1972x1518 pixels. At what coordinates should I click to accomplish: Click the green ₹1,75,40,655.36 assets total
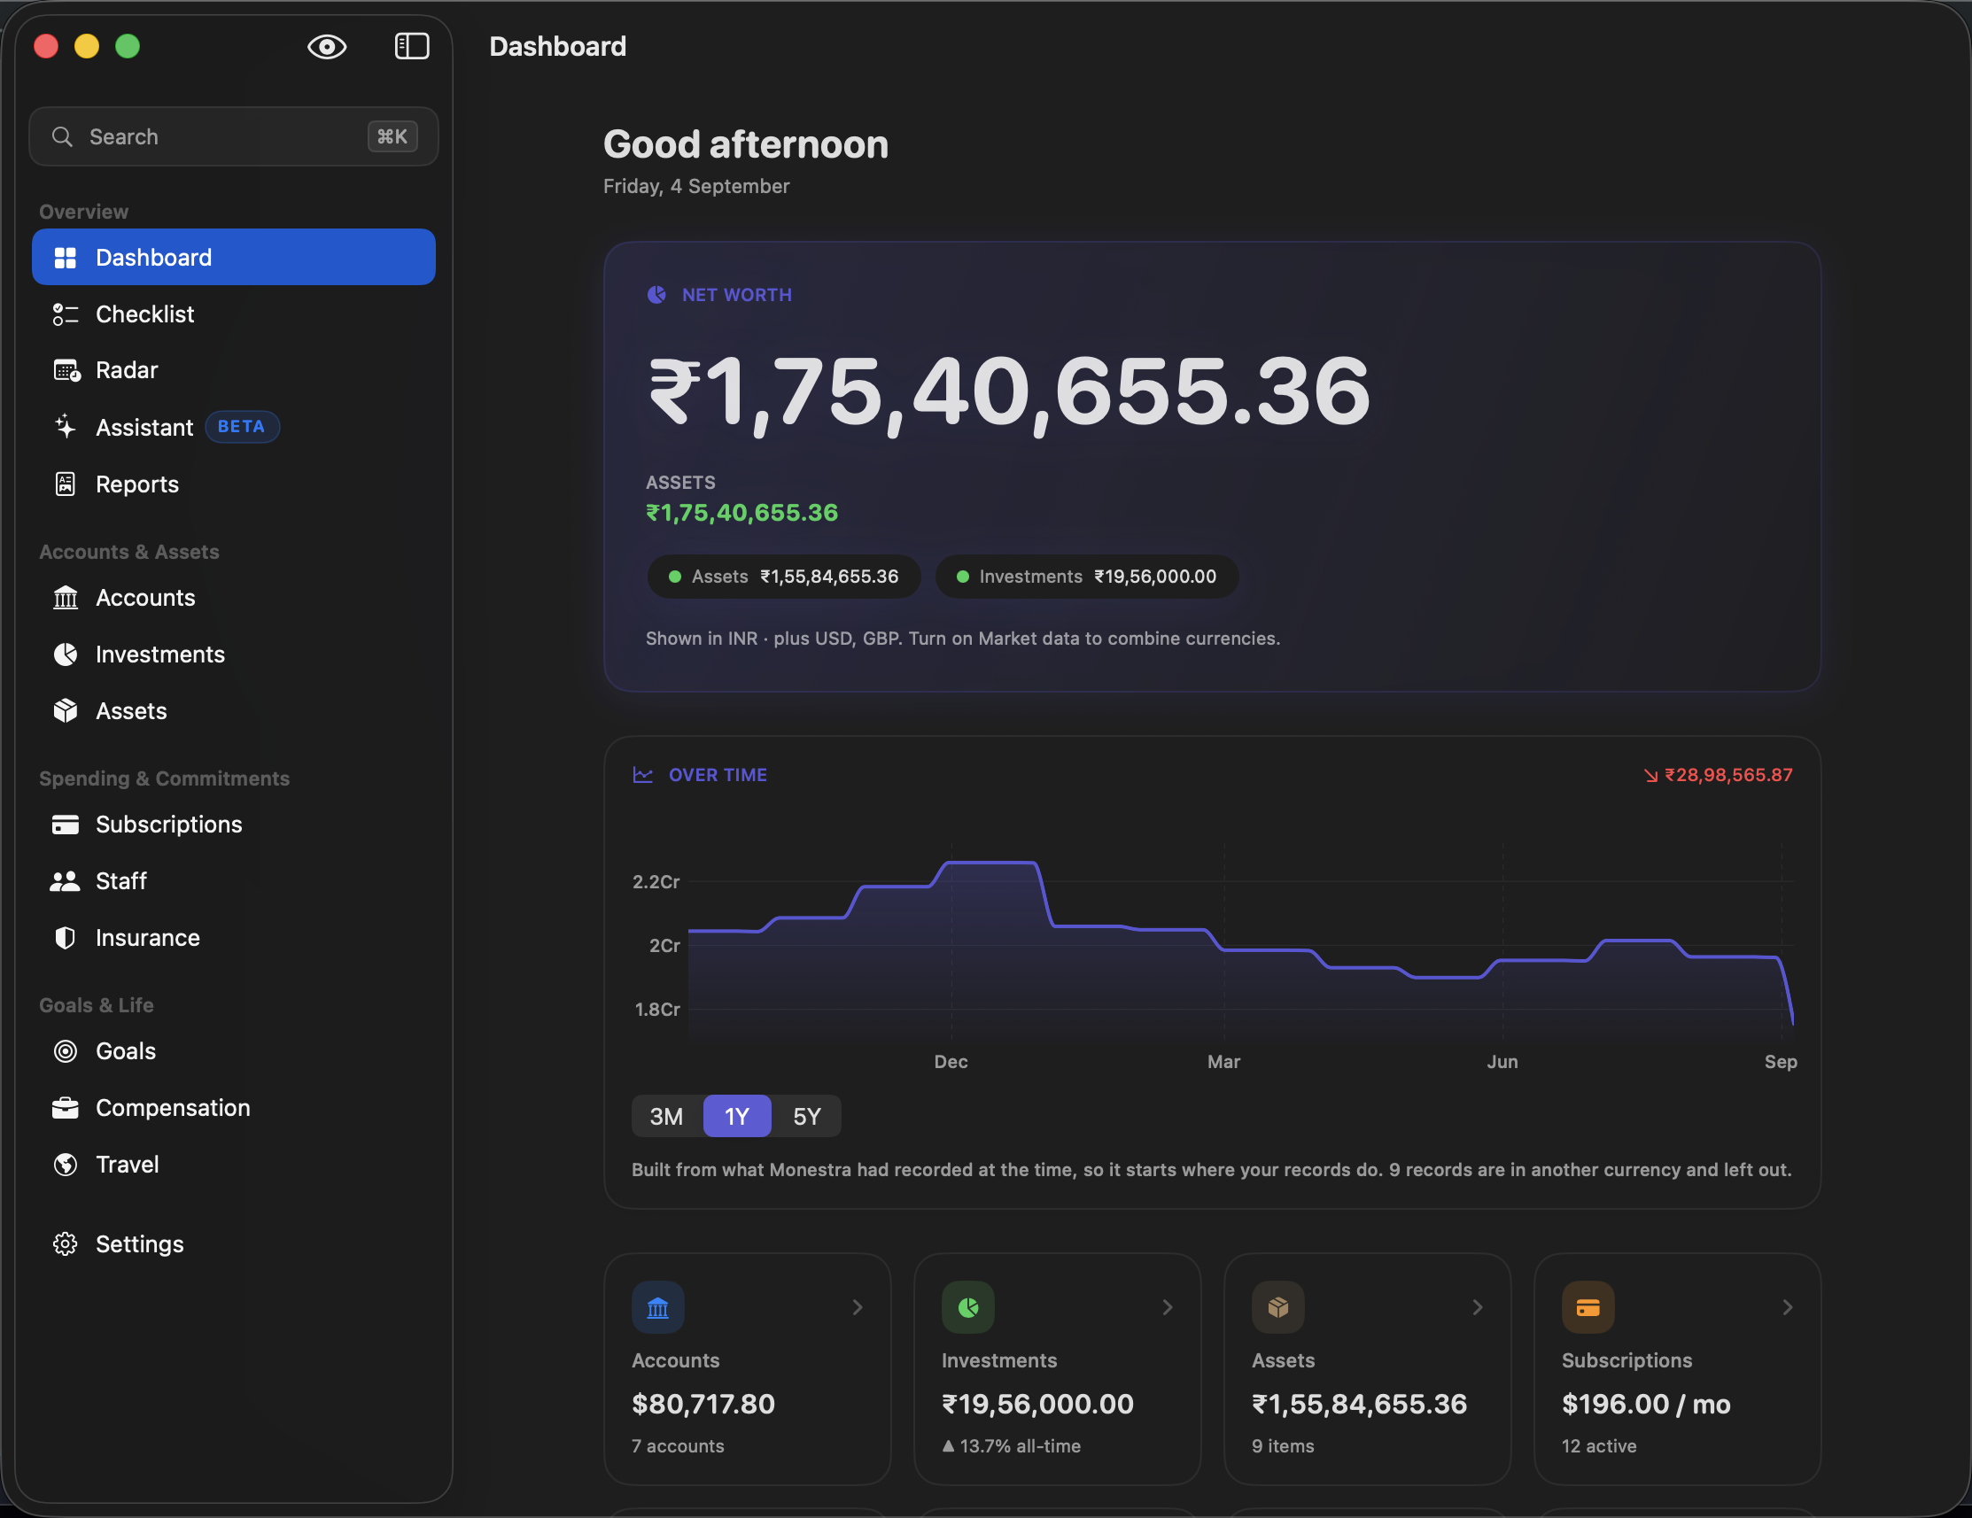pos(741,513)
